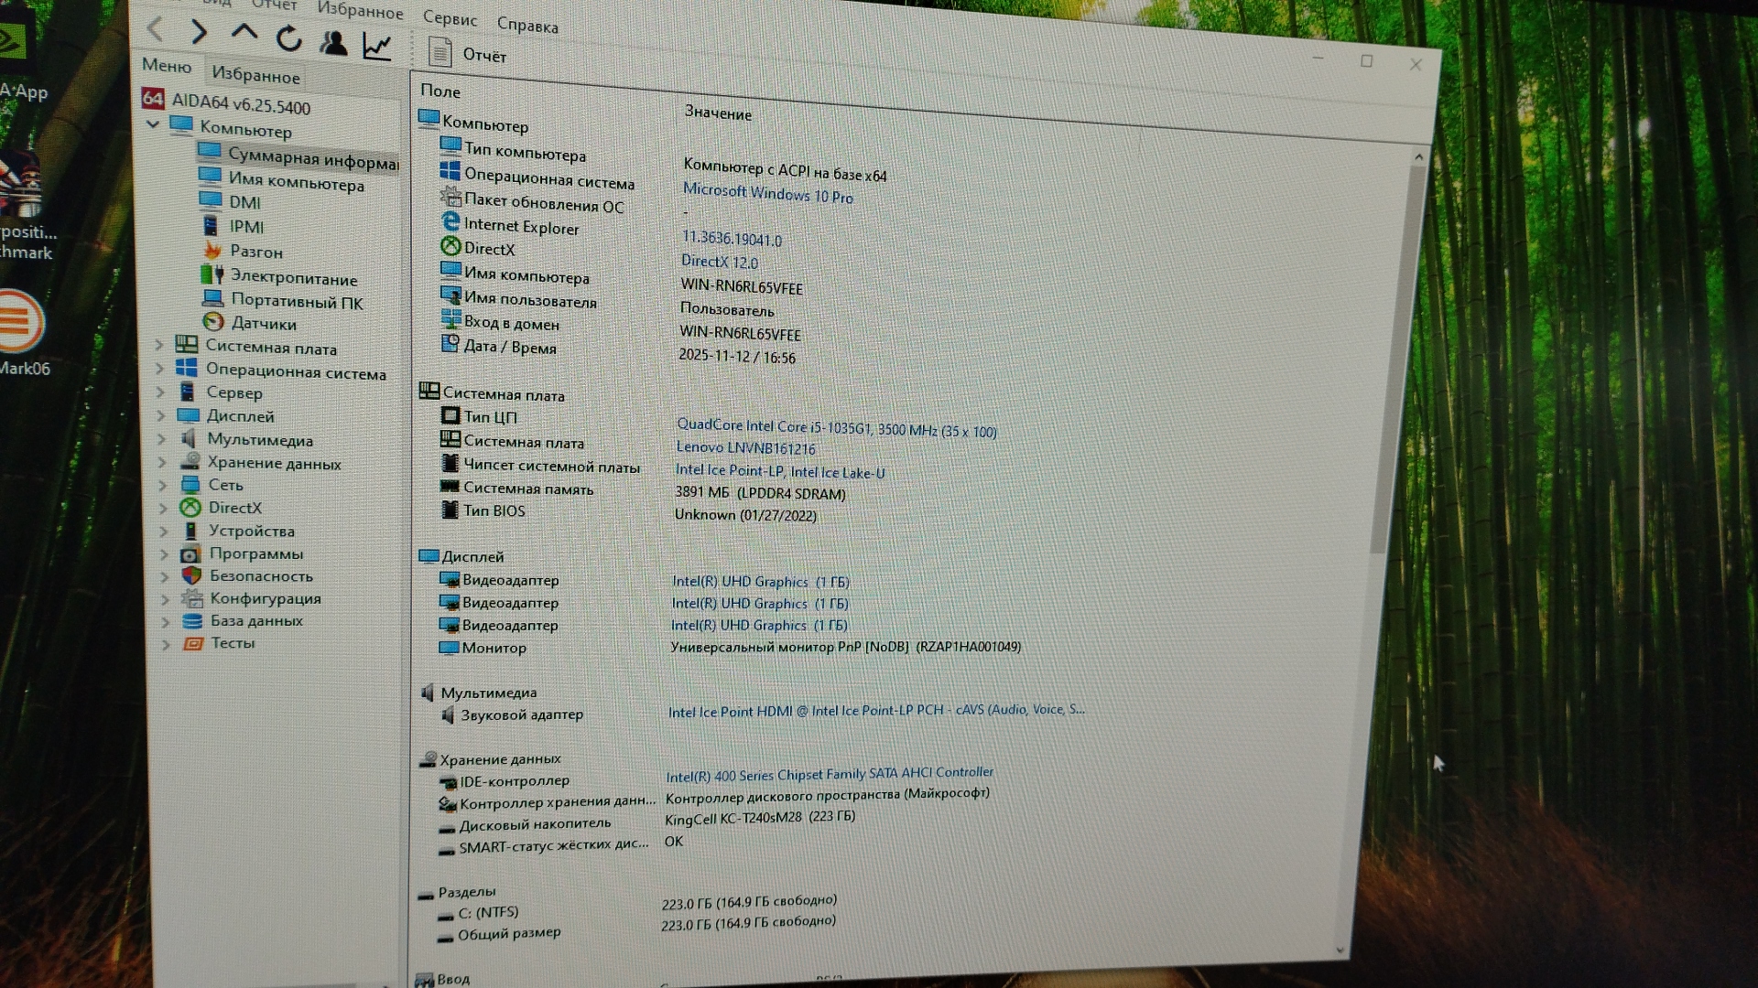Select the Портативный ПК tree item
Viewport: 1758px width, 988px height.
point(297,301)
